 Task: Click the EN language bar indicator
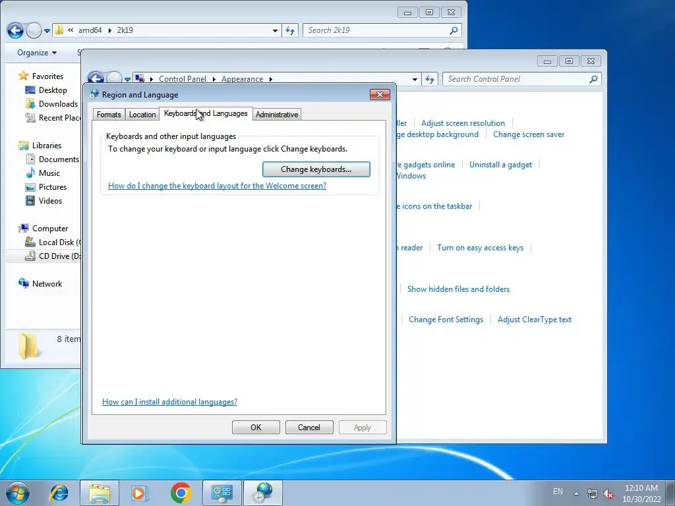(558, 492)
